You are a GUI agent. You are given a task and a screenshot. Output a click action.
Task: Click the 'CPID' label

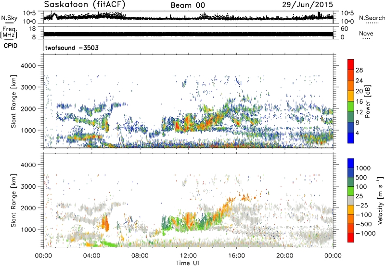(x=11, y=46)
